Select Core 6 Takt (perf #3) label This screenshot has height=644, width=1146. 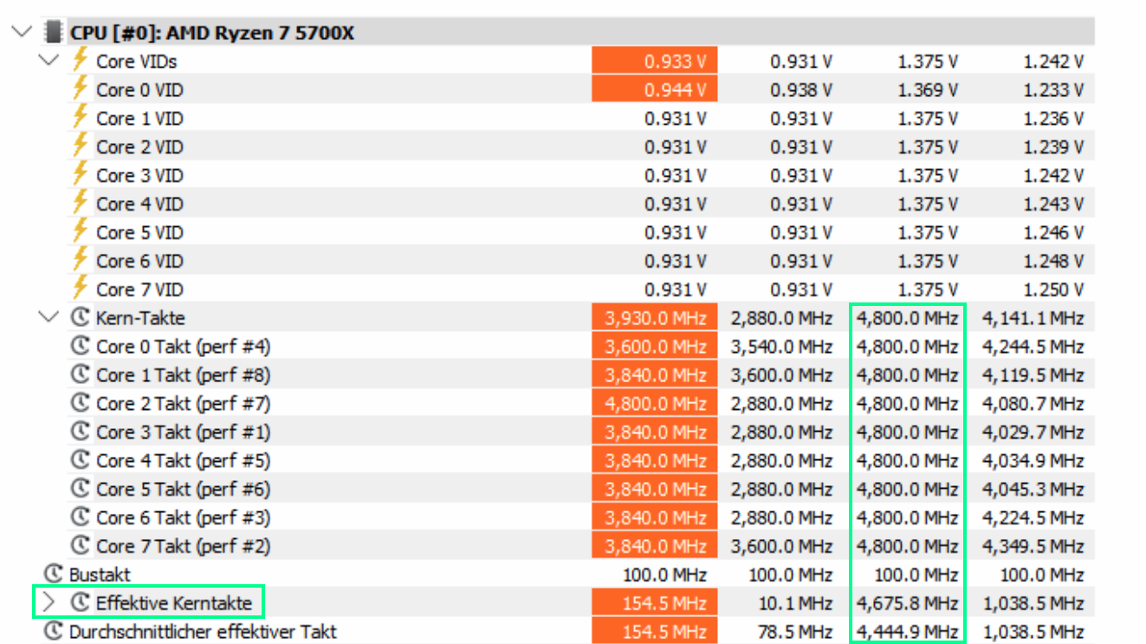pyautogui.click(x=183, y=518)
